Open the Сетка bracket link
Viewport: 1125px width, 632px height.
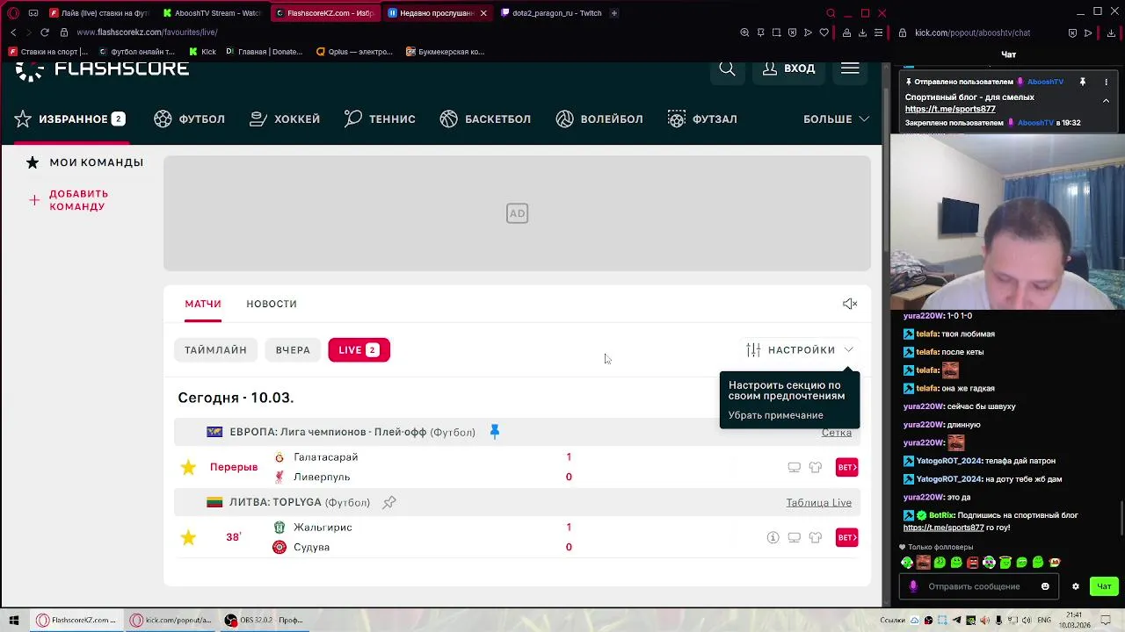[x=837, y=432]
